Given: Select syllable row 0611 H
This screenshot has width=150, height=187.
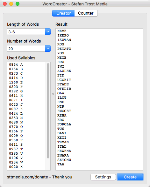Looking at the screenshot, I should pyautogui.click(x=16, y=96).
